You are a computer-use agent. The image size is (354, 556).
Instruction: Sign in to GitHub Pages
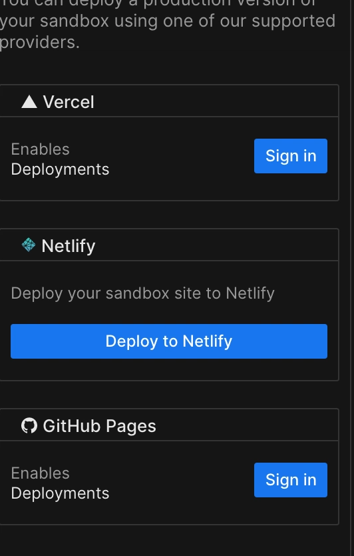[291, 480]
